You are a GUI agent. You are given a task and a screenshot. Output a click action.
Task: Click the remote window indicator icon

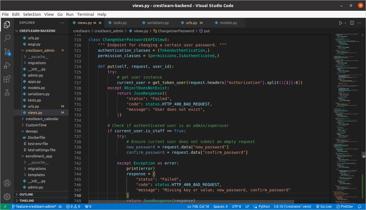click(5, 207)
